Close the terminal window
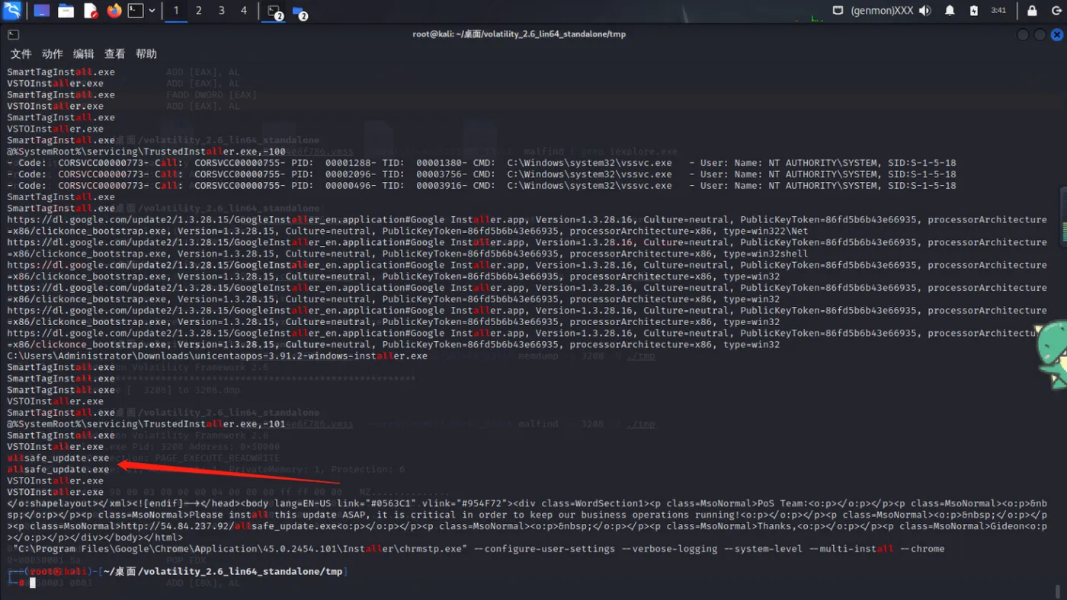The width and height of the screenshot is (1067, 600). 1057,34
